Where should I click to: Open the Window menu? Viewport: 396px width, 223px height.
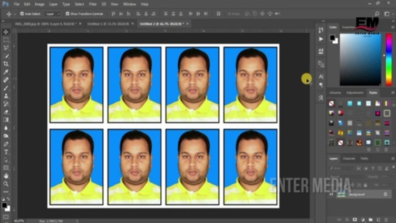pyautogui.click(x=130, y=4)
